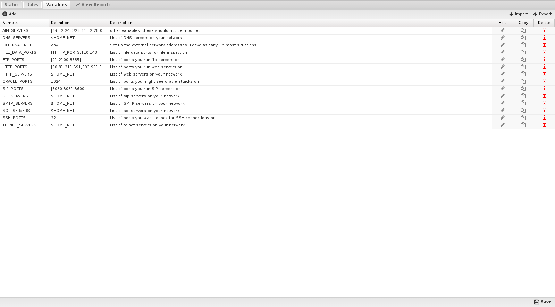Delete the DNS_SERVERS variable
Viewport: 555px width, 307px height.
tap(544, 38)
